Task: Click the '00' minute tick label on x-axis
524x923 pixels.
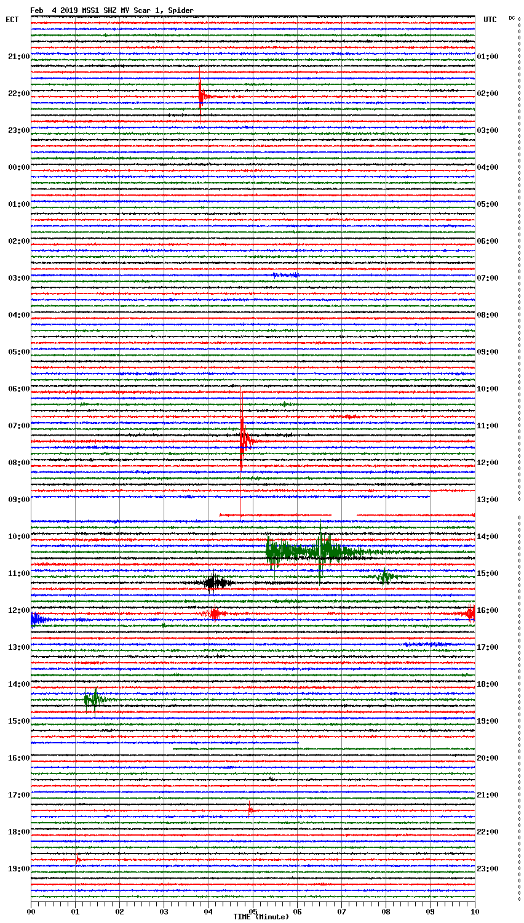Action: (31, 911)
